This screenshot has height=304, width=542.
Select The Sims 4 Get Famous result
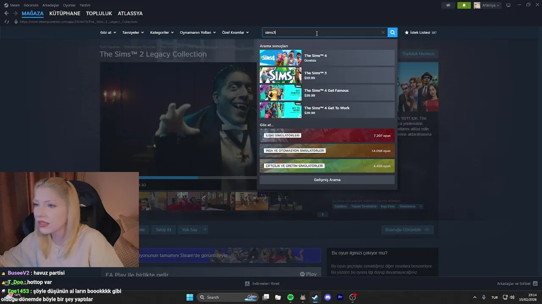pos(327,92)
